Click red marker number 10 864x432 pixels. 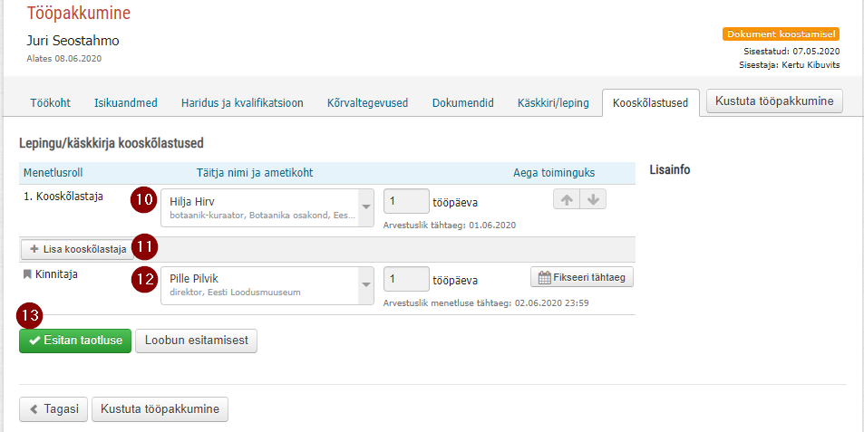click(144, 199)
